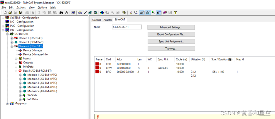The image size is (275, 119).
Task: Click Sync Unit Assignment... button
Action: tap(171, 42)
